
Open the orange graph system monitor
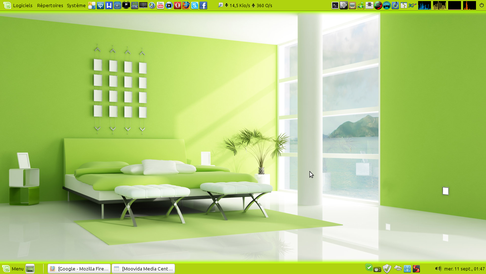pyautogui.click(x=470, y=5)
